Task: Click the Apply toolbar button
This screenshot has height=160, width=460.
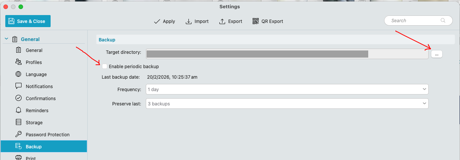Action: pyautogui.click(x=165, y=21)
